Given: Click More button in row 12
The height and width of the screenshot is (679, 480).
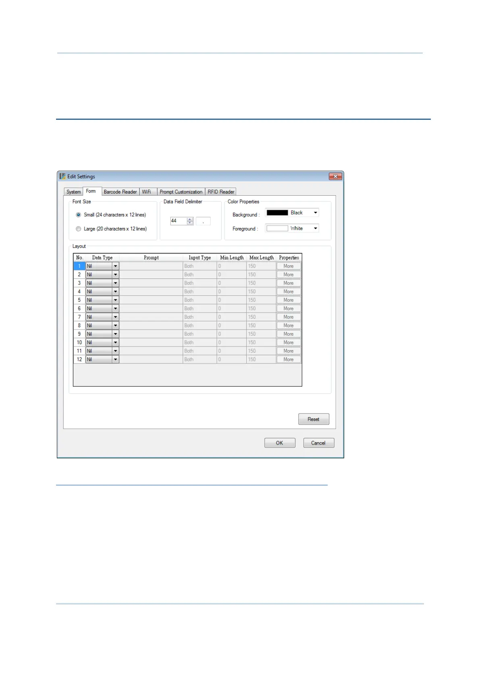Looking at the screenshot, I should point(289,359).
